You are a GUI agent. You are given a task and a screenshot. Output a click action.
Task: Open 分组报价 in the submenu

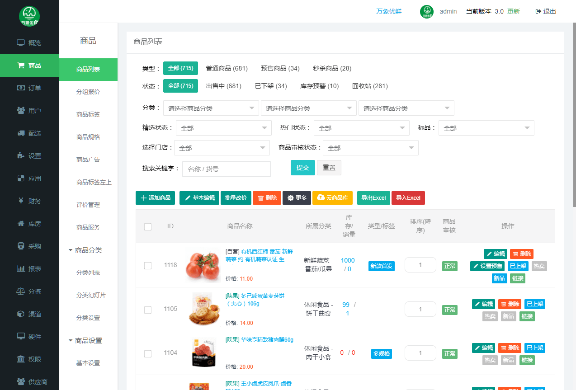pyautogui.click(x=88, y=92)
